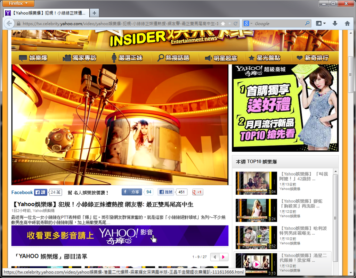Play the main featured video

(x=120, y=125)
